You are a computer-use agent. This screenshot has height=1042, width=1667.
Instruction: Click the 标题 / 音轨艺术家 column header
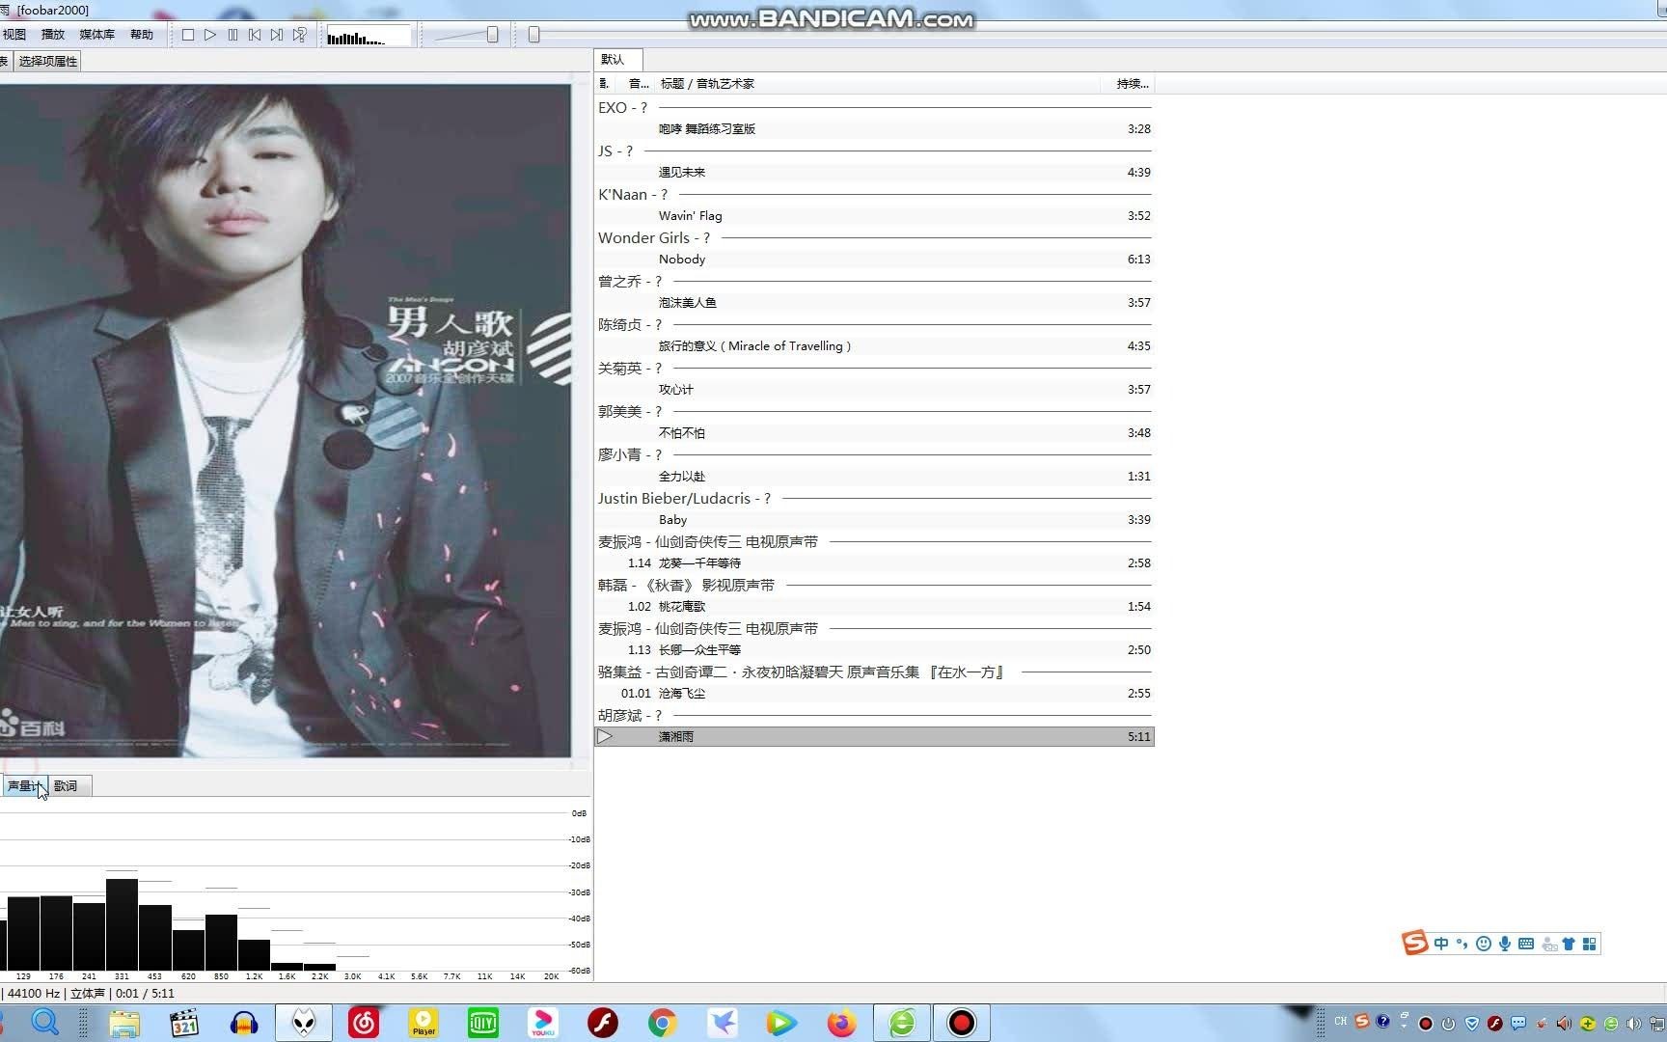878,84
